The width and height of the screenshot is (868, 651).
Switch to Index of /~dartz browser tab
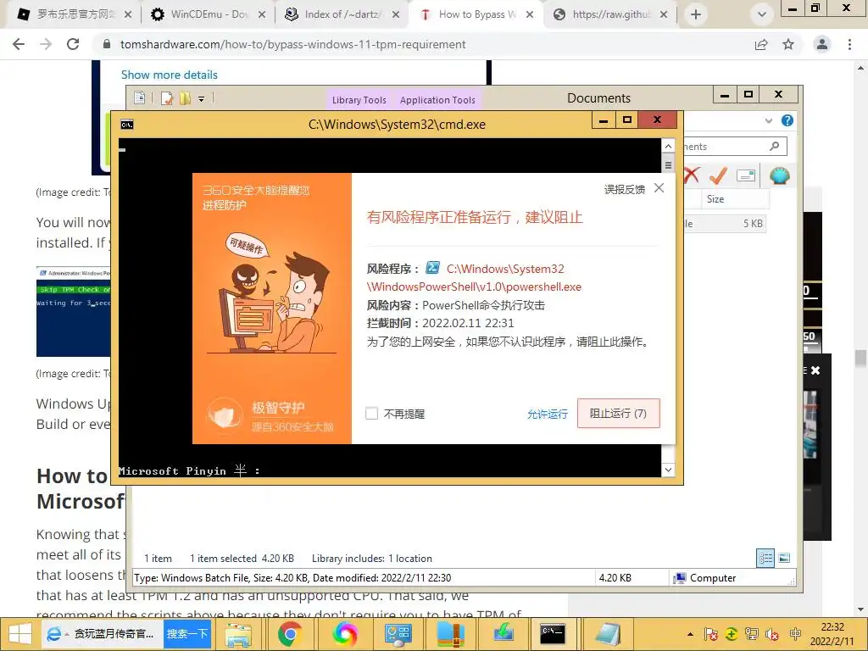coord(342,14)
